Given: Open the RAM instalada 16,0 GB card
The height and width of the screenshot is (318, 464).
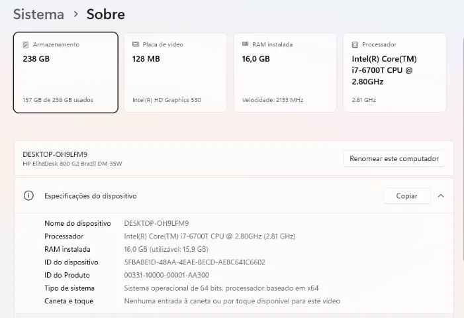Looking at the screenshot, I should (285, 72).
